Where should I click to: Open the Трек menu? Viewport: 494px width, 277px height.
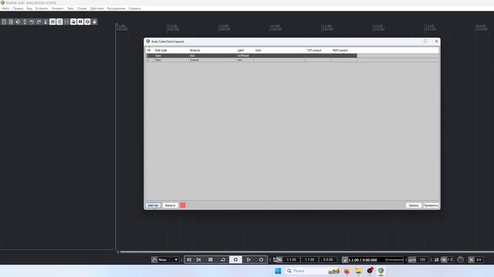point(70,8)
